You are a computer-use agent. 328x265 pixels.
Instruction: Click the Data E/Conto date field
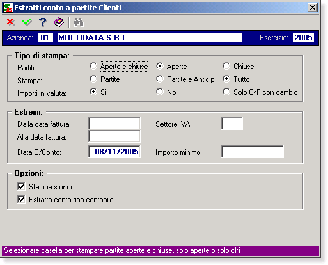tap(114, 152)
